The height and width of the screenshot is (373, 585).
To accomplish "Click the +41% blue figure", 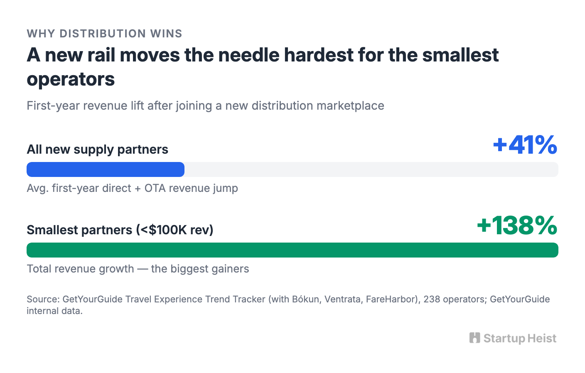I will pyautogui.click(x=525, y=145).
